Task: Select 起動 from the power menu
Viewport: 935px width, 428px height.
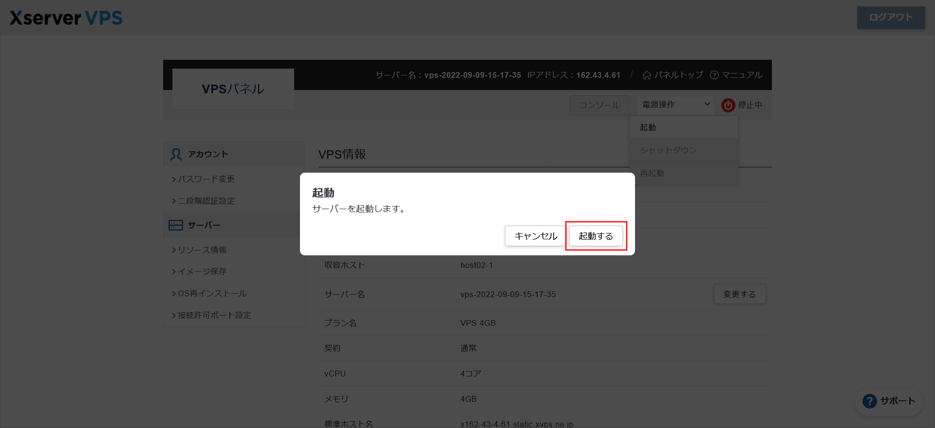Action: click(684, 127)
